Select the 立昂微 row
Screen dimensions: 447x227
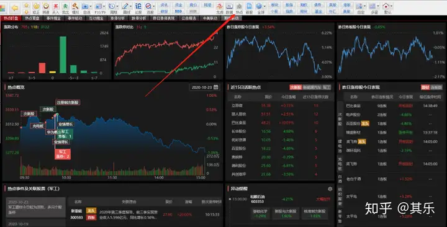(280, 105)
